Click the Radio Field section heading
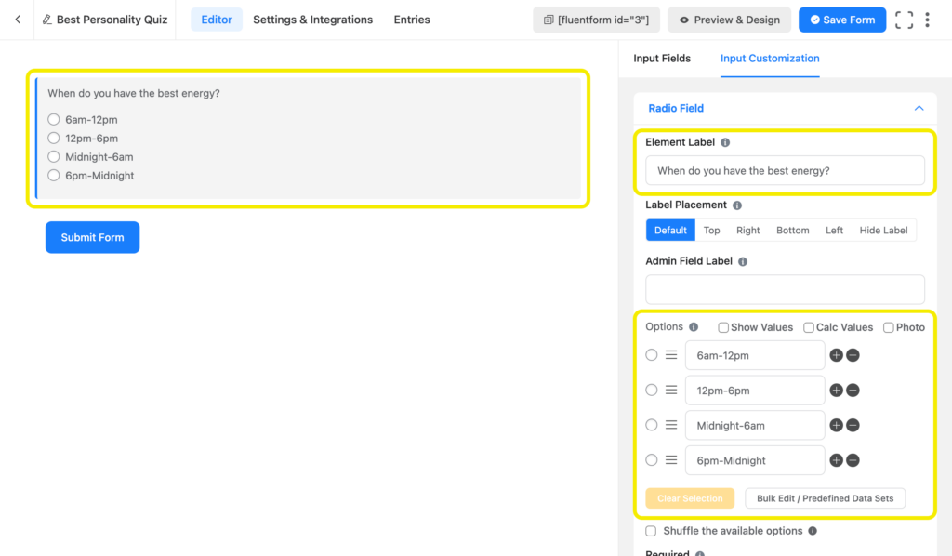Screen dimensions: 952x556 point(676,108)
